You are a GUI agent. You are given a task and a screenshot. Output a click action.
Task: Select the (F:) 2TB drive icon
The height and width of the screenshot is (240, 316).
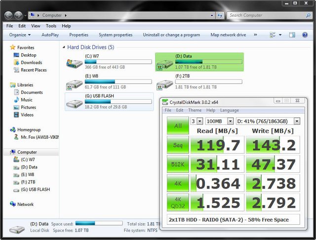pyautogui.click(x=164, y=84)
